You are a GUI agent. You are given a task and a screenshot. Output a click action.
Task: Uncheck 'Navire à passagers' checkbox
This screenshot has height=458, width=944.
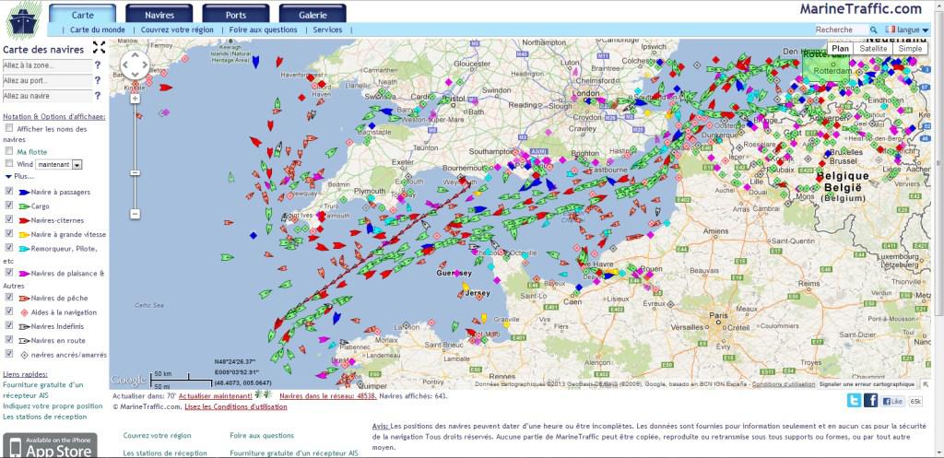tap(9, 192)
